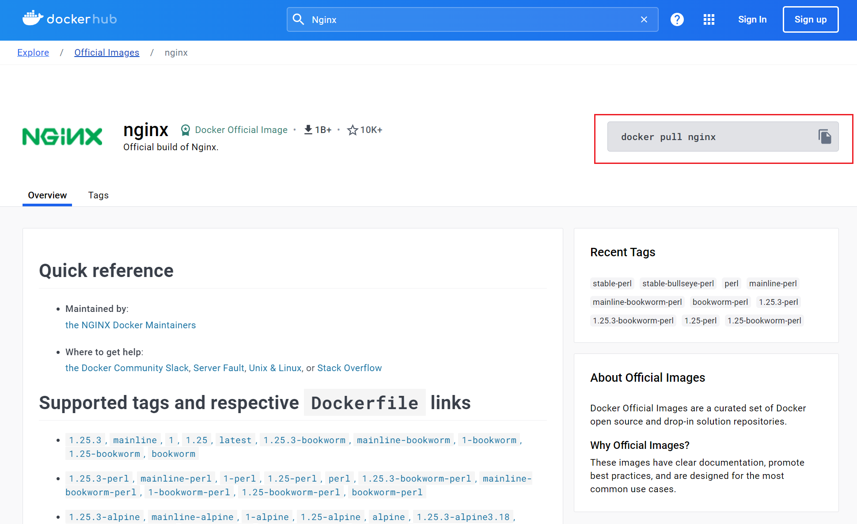Open the help question mark icon
This screenshot has width=857, height=524.
(x=677, y=19)
